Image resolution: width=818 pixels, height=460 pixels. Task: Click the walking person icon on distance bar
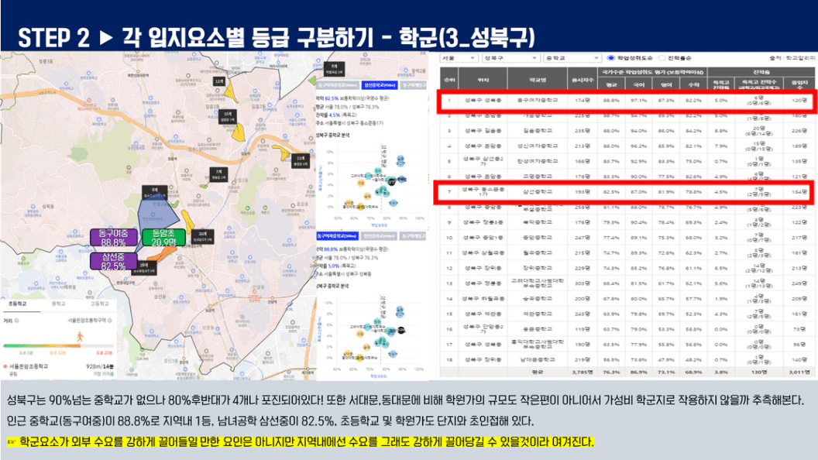tap(80, 337)
